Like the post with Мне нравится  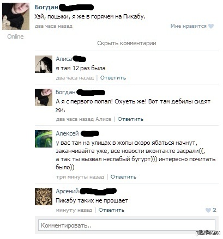pos(189,26)
